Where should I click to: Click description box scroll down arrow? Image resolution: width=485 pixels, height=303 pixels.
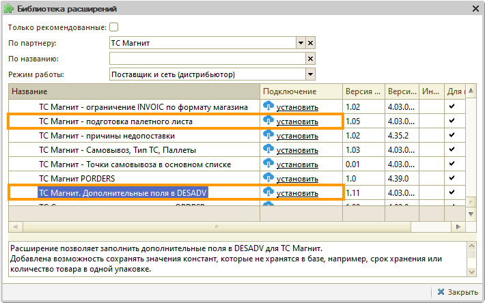coord(471,272)
